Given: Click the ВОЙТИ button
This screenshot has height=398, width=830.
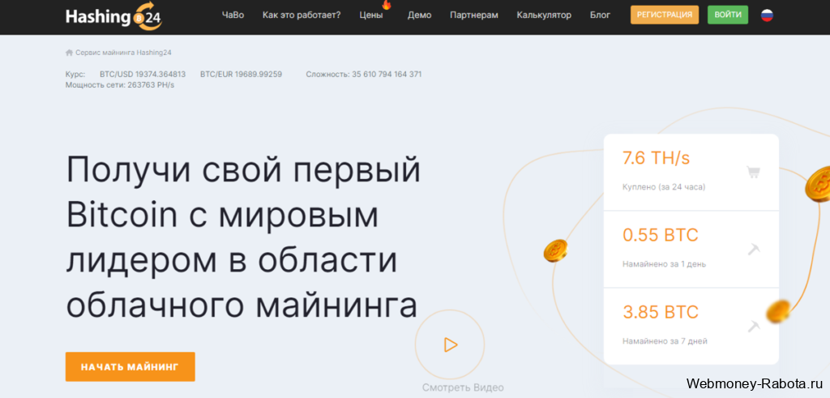Looking at the screenshot, I should (728, 15).
